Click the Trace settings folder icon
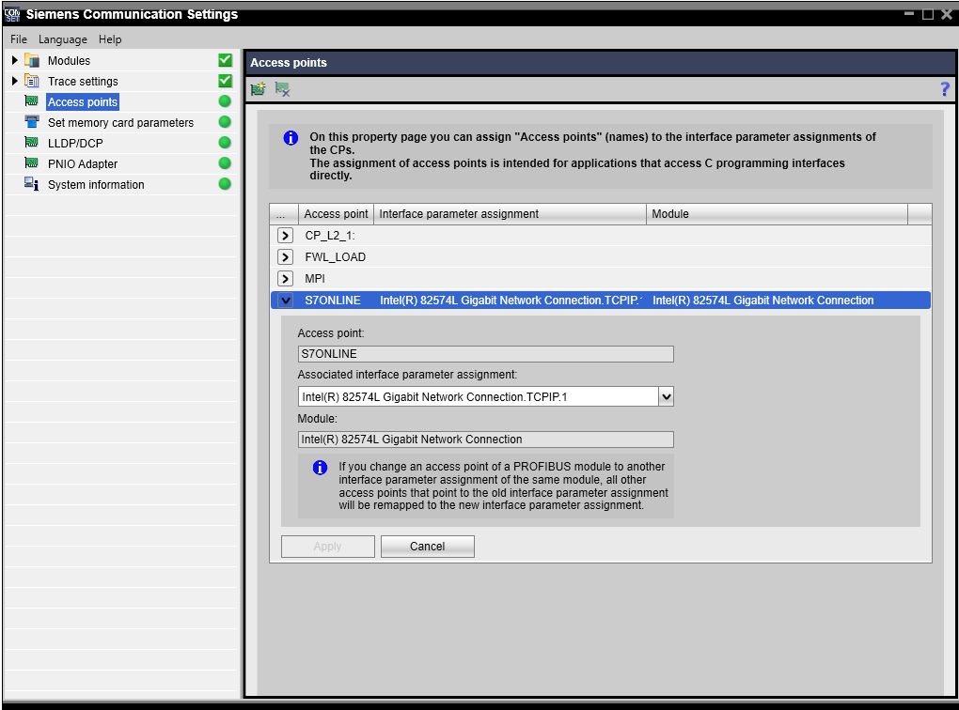The width and height of the screenshot is (959, 710). tap(32, 81)
